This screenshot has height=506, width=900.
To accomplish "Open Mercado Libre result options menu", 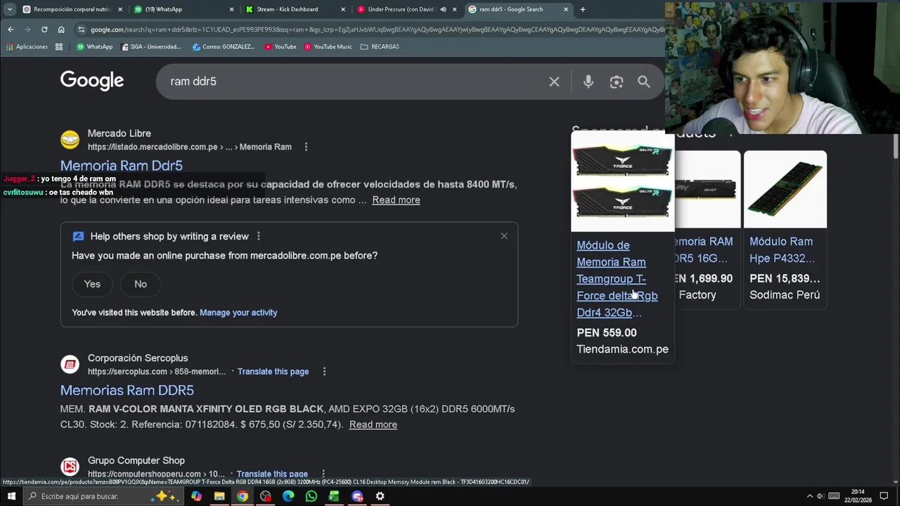I will point(306,147).
